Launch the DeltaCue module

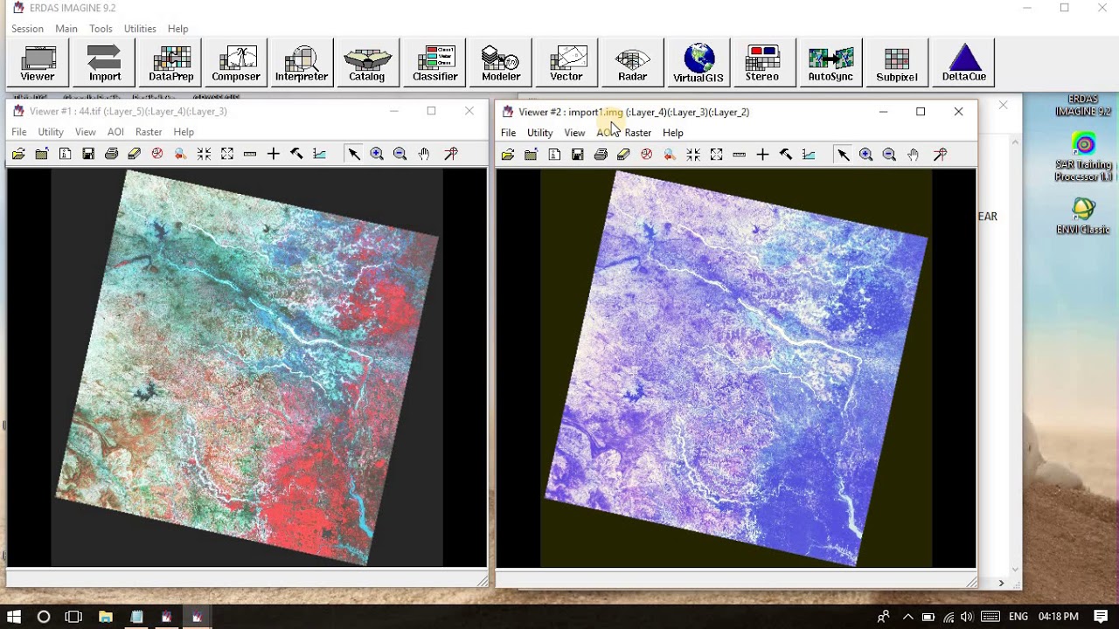964,63
